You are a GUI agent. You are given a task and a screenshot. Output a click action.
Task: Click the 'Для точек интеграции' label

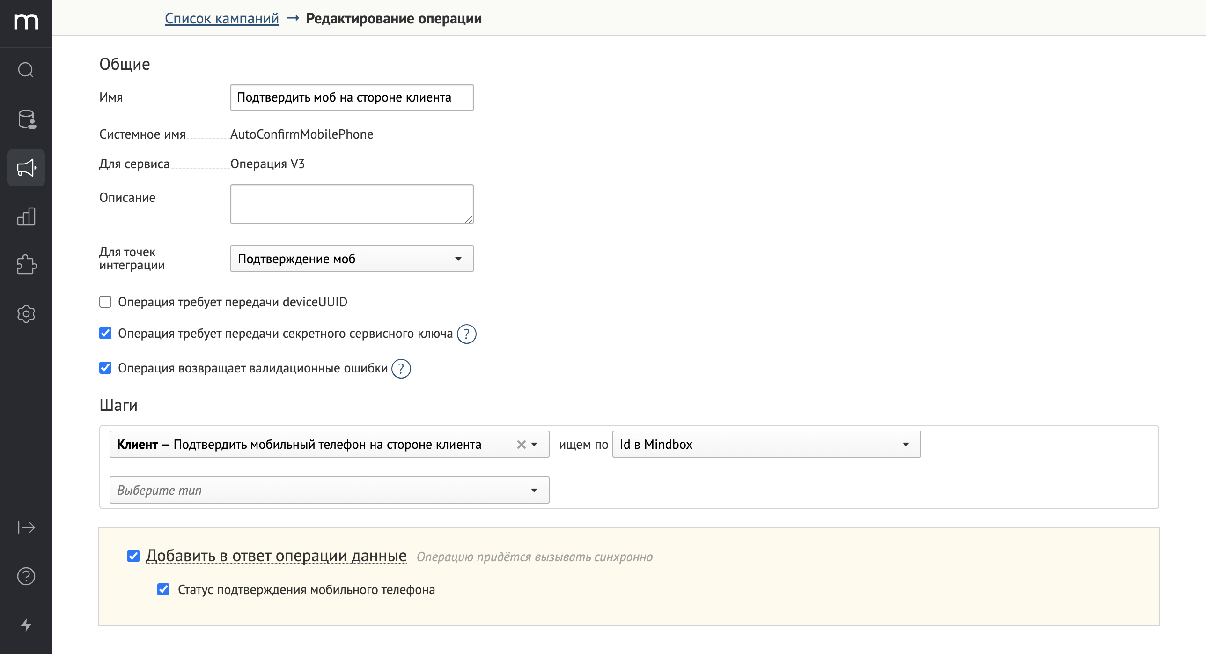point(132,259)
